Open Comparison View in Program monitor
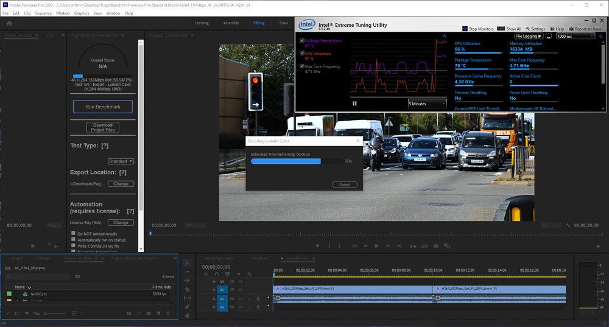 coord(447,246)
